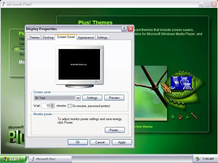Open monitor Power settings
This screenshot has width=218, height=163.
(115, 130)
